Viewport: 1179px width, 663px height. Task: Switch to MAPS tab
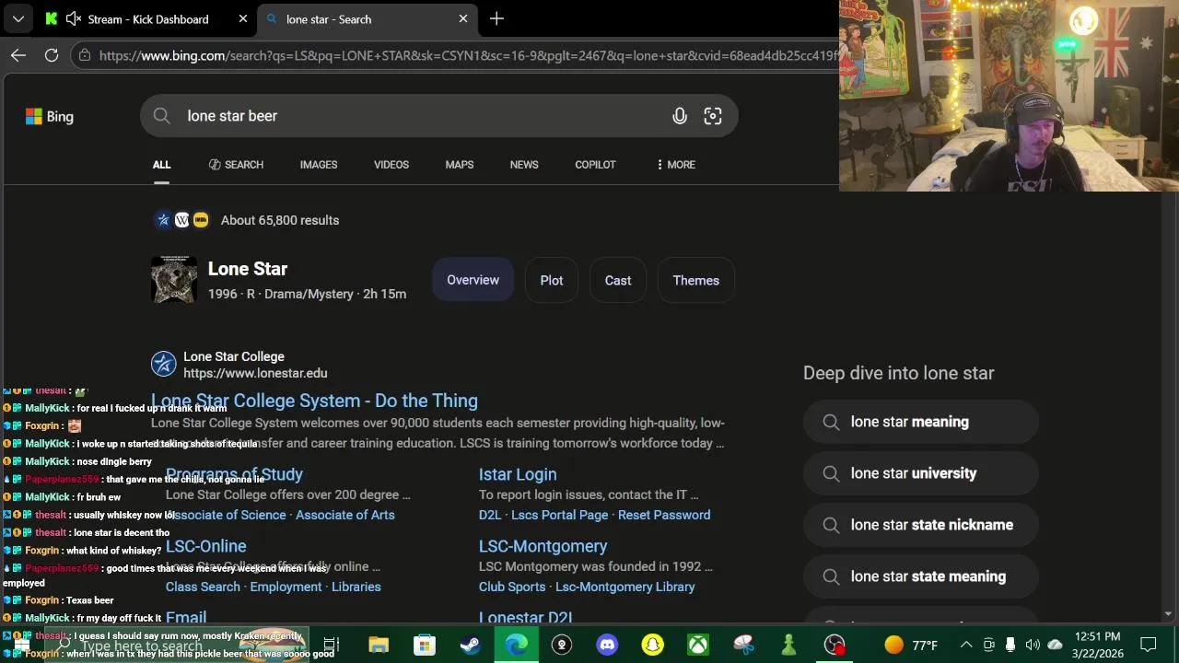460,165
